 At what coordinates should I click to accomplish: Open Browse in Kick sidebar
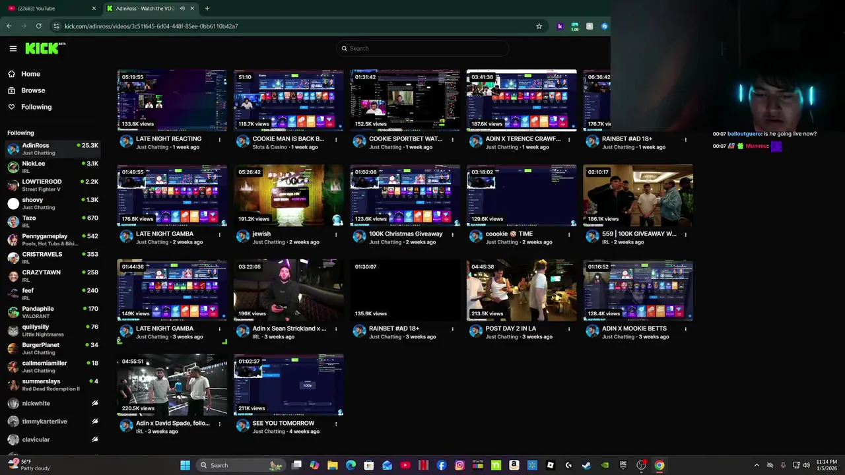point(33,90)
